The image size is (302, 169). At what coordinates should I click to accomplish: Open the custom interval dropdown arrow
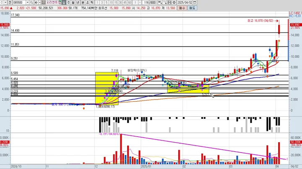pyautogui.click(x=140, y=3)
